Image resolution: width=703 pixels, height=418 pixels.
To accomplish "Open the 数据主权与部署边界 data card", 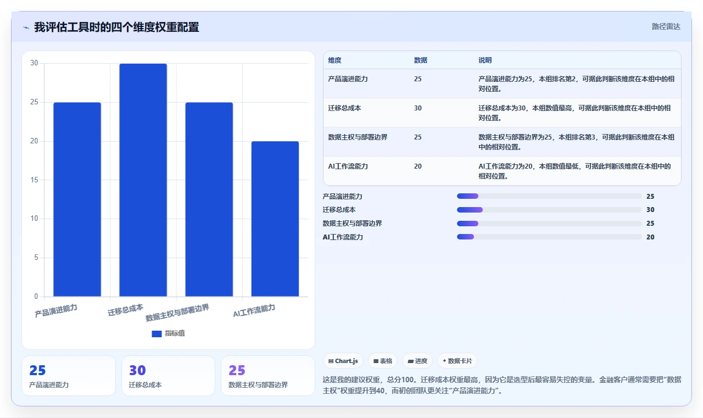I will pyautogui.click(x=268, y=376).
